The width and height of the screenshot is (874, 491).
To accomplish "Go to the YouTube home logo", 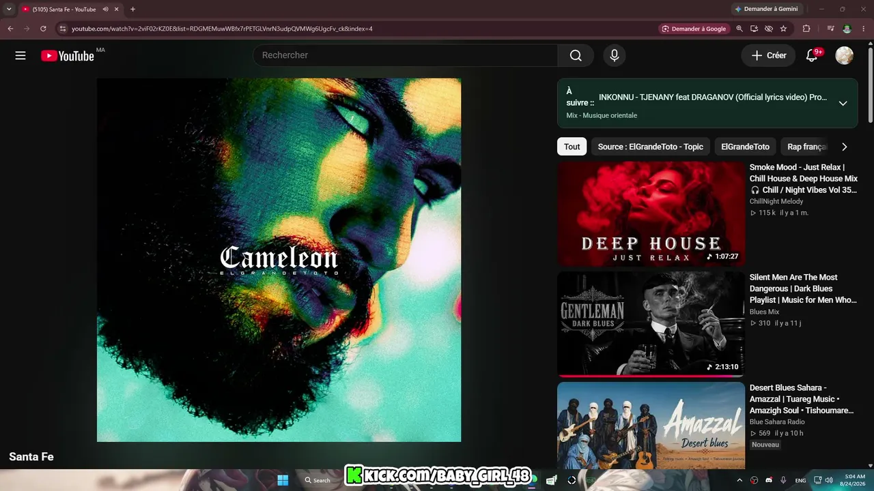I will pyautogui.click(x=68, y=56).
